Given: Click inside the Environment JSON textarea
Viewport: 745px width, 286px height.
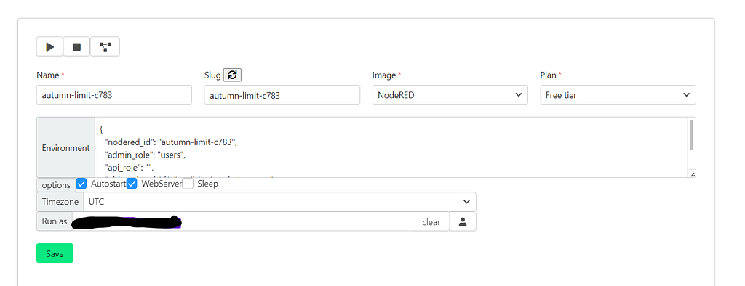Looking at the screenshot, I should point(391,147).
